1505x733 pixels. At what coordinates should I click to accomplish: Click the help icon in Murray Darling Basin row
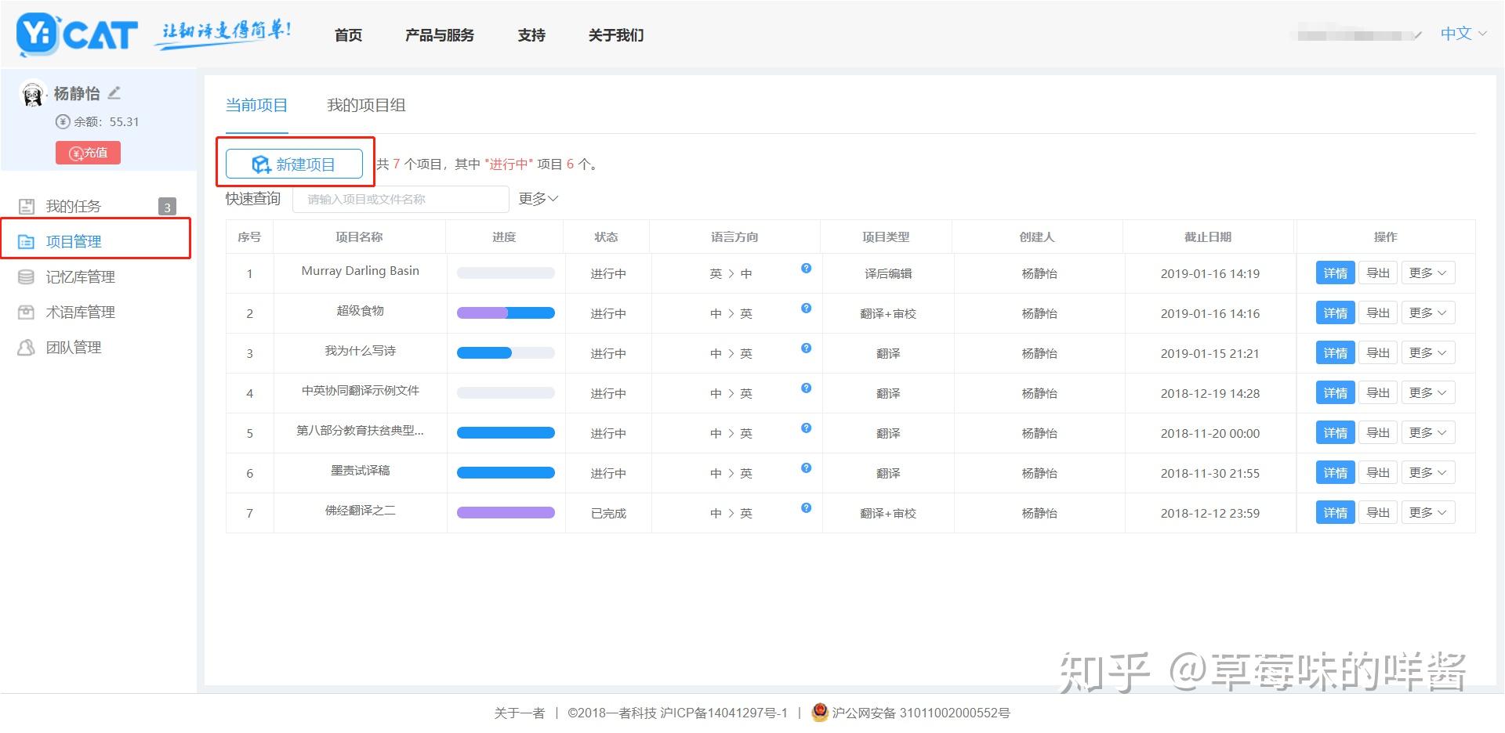click(x=806, y=269)
